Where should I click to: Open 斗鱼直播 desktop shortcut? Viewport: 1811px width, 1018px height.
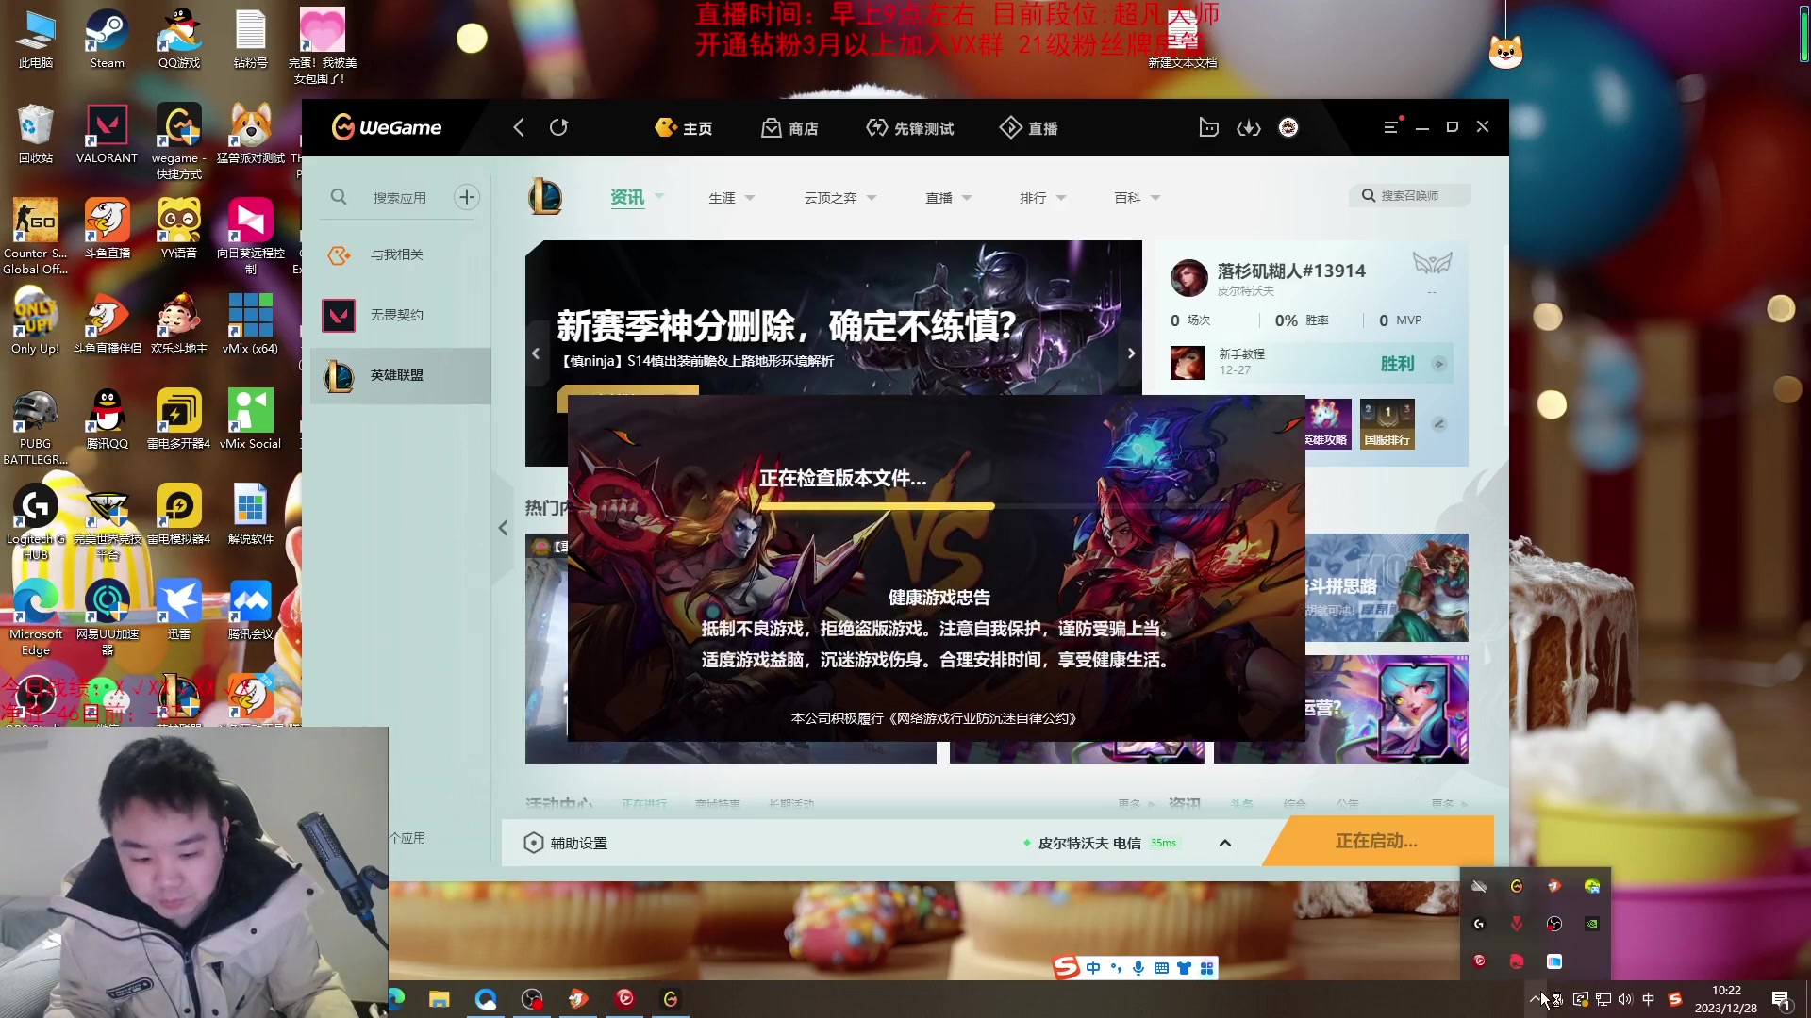(x=107, y=228)
